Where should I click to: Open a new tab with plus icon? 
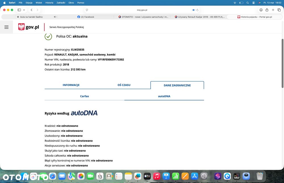click(273, 10)
